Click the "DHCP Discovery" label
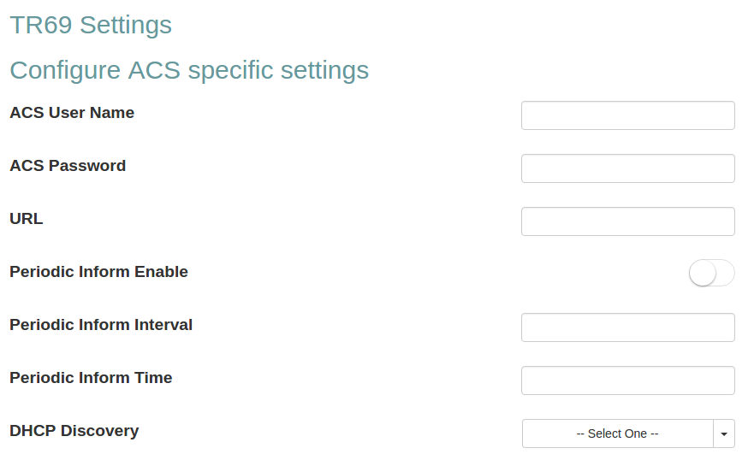Viewport: 748px width, 460px height. 74,431
